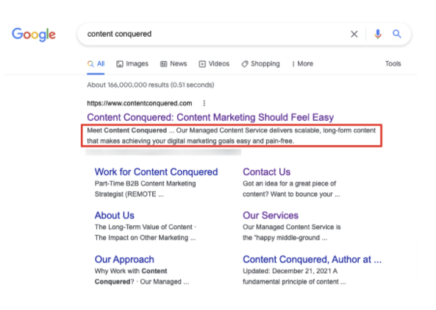Image resolution: width=436 pixels, height=310 pixels.
Task: Switch to the News tab
Action: [x=174, y=64]
